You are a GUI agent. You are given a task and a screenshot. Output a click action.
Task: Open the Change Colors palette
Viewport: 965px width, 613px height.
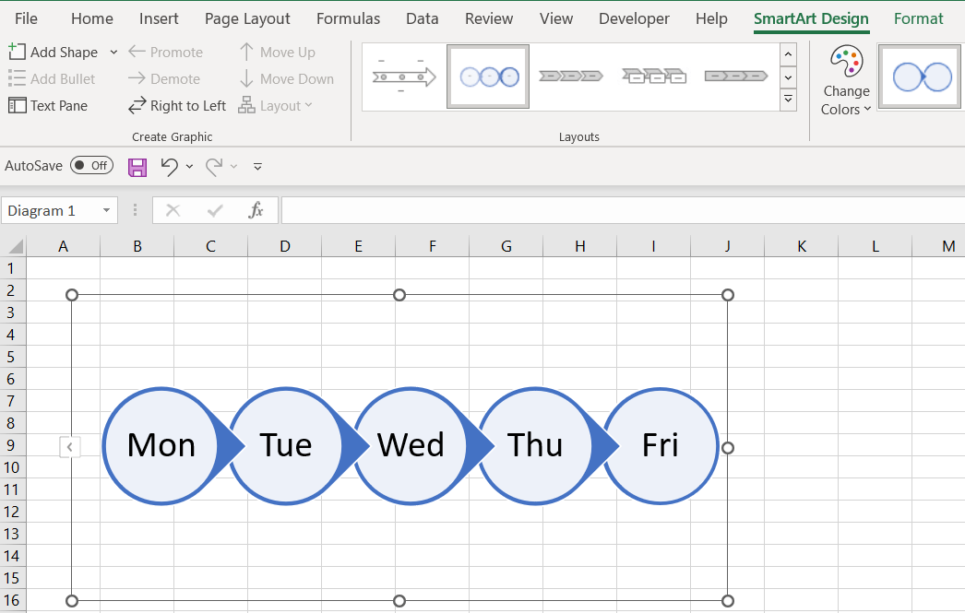(x=845, y=78)
